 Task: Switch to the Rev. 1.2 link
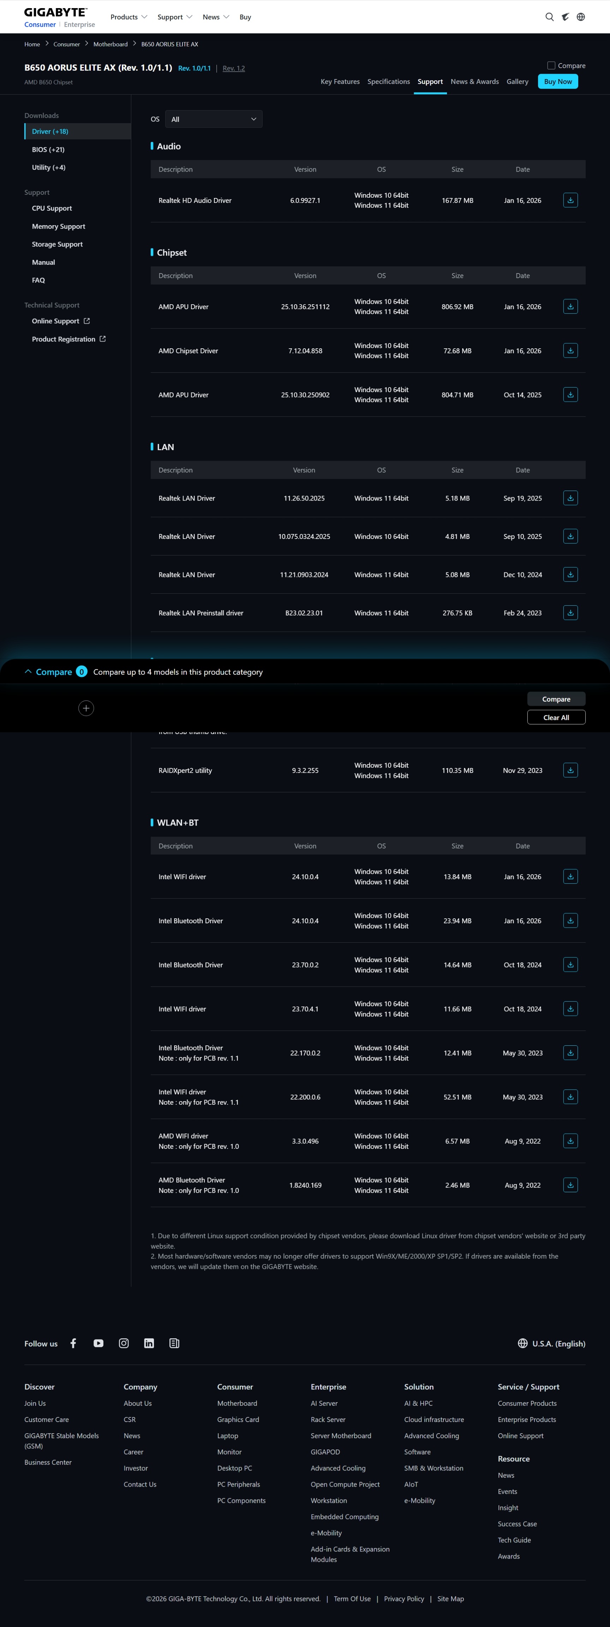pyautogui.click(x=234, y=68)
